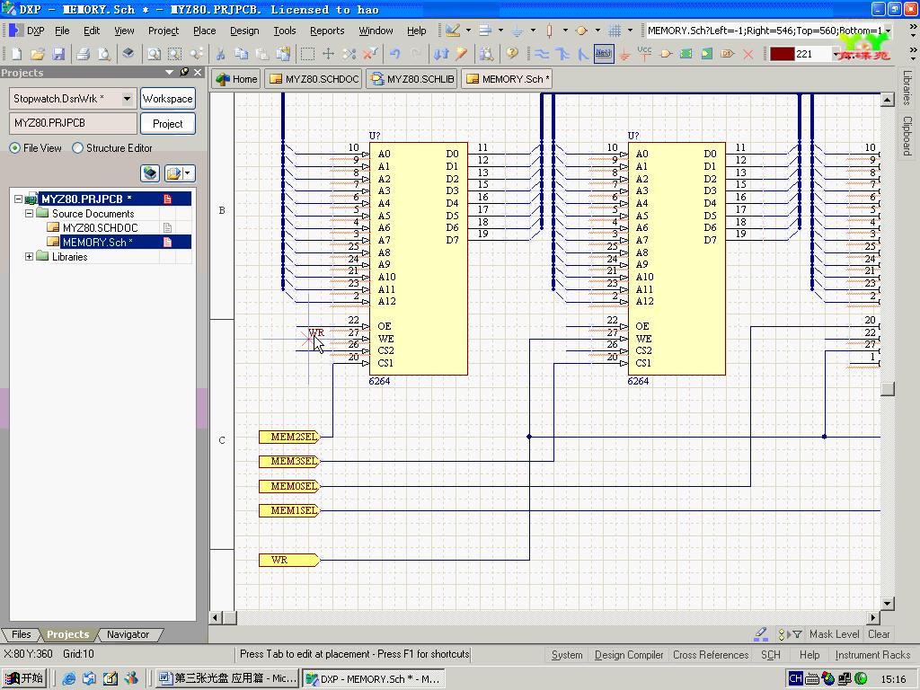This screenshot has height=690, width=920.
Task: Place a GND power port
Action: pyautogui.click(x=625, y=54)
